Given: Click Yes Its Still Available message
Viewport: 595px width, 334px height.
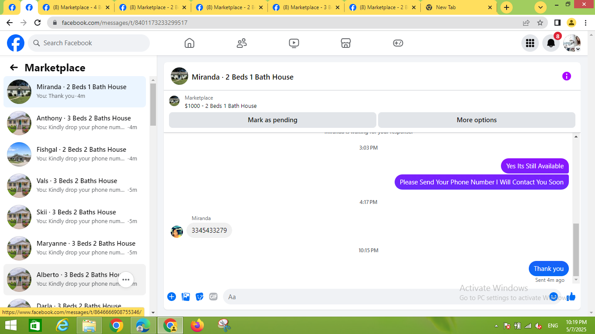Looking at the screenshot, I should pos(535,166).
